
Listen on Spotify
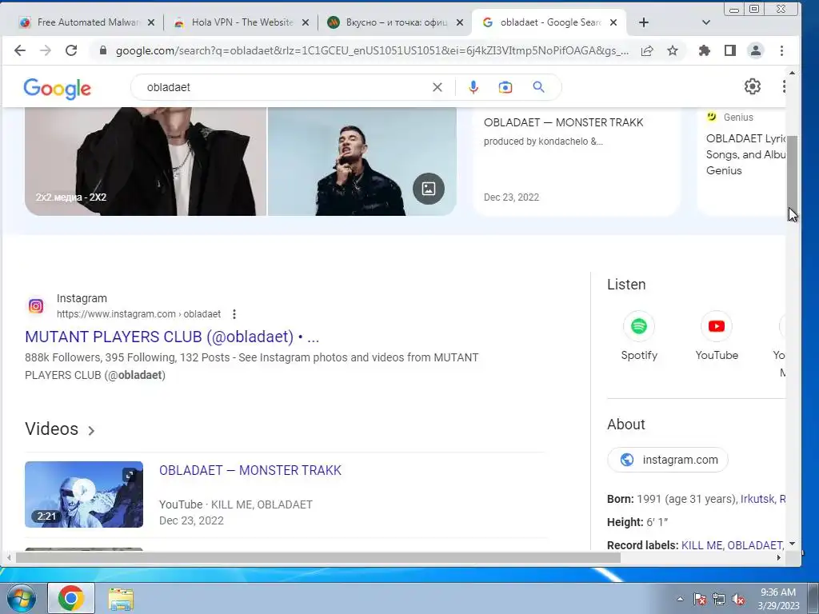(x=639, y=337)
